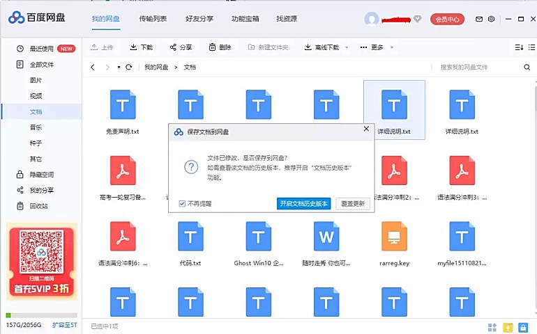The height and width of the screenshot is (334, 537).
Task: Open the sort order menu icon
Action: (519, 47)
